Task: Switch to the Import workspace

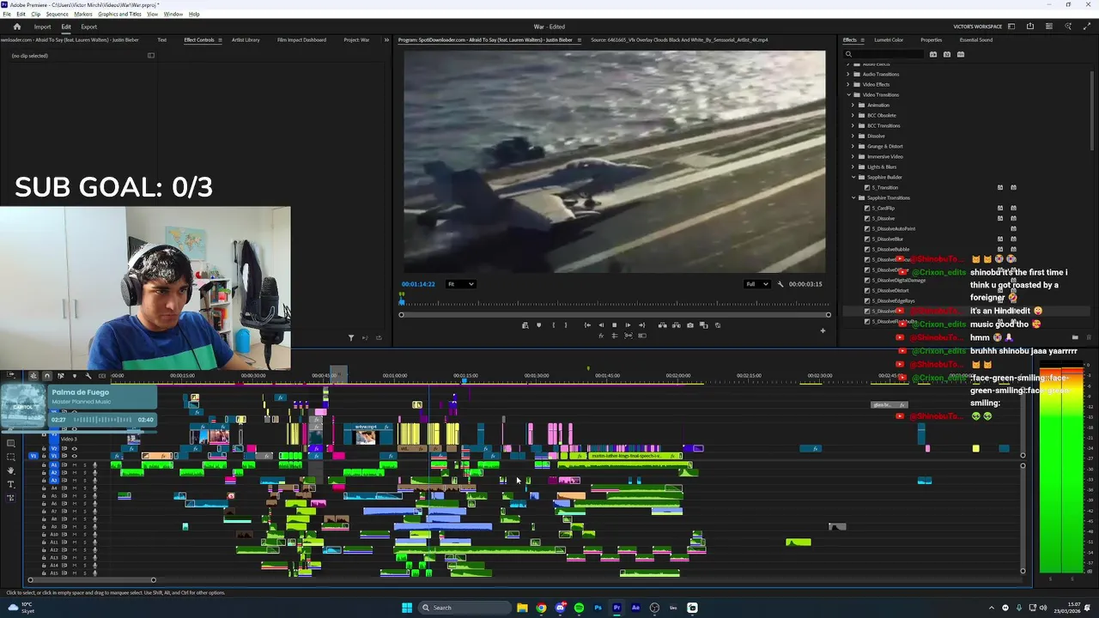Action: [42, 27]
